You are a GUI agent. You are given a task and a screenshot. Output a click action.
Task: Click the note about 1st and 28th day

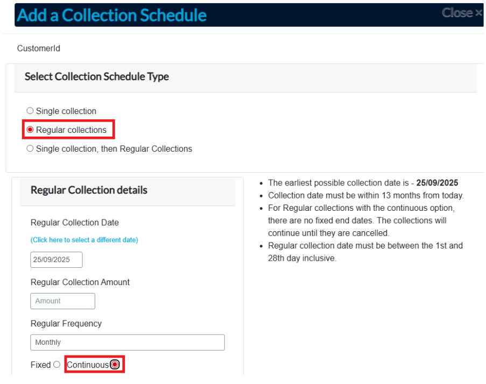(x=365, y=252)
